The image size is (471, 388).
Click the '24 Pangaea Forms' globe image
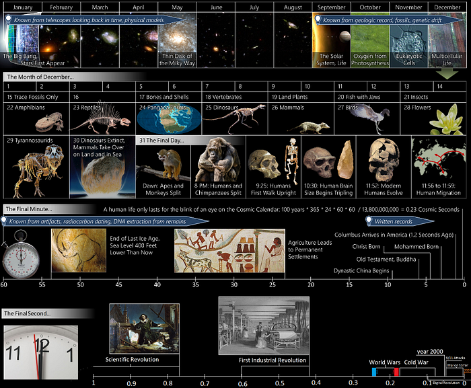click(168, 119)
